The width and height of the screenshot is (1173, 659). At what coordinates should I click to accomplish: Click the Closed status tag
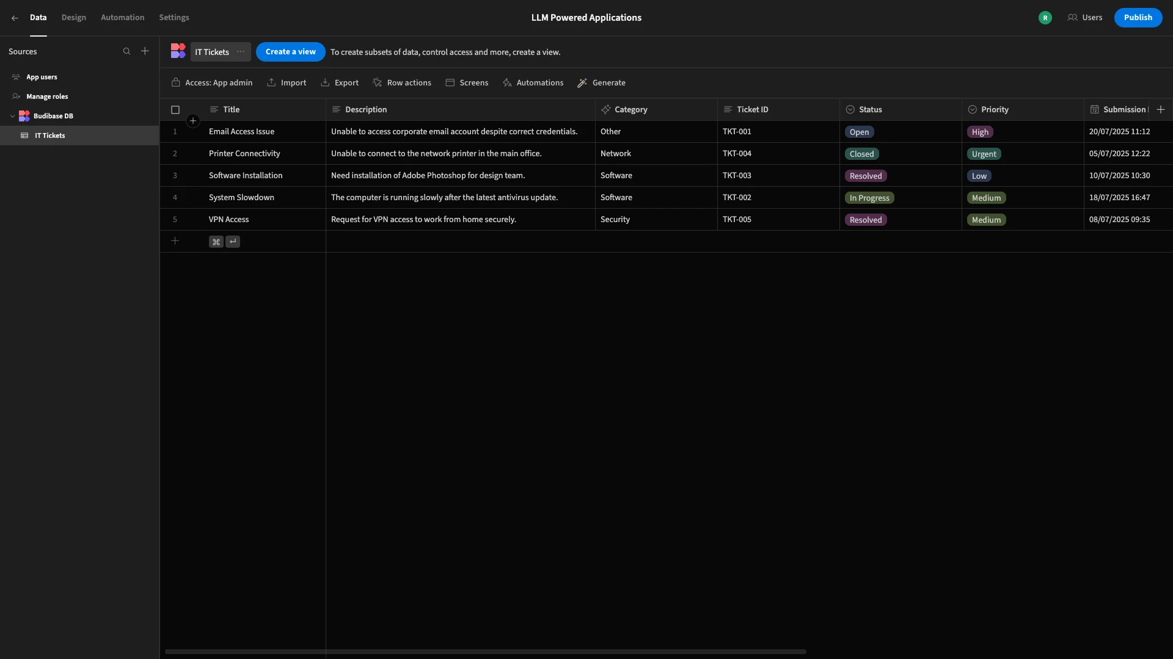[861, 154]
